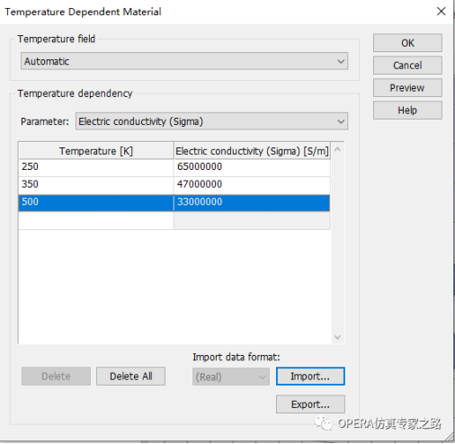This screenshot has width=455, height=444.
Task: Open Help for this dialog
Action: click(407, 111)
